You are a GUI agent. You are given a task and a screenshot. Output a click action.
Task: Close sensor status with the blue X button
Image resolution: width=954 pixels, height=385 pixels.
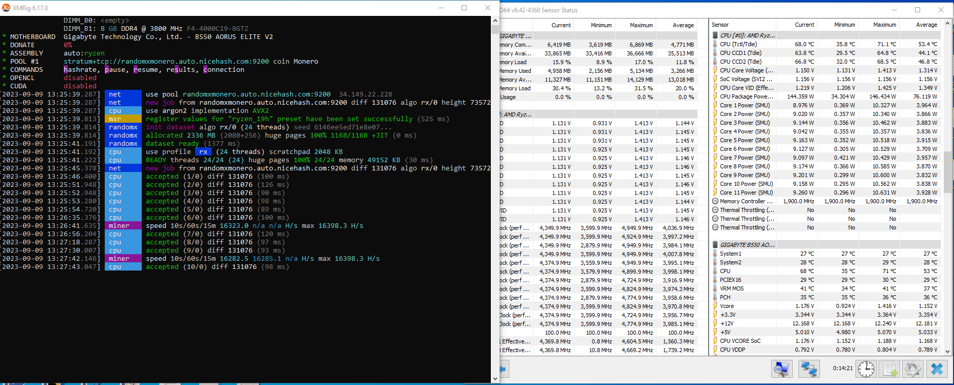(x=937, y=369)
